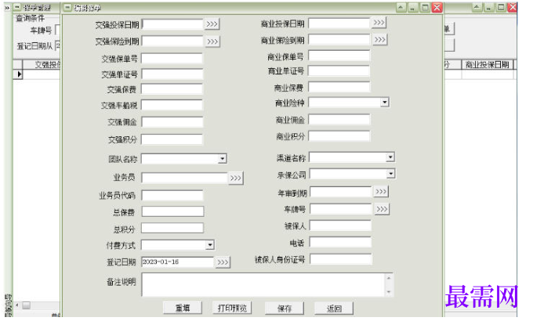Focus the 交强积分 input field
Screen dimensions: 533x321
[x=172, y=139]
